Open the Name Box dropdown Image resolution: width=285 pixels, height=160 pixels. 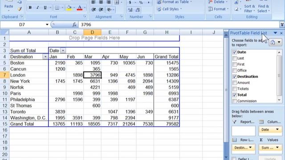point(47,24)
